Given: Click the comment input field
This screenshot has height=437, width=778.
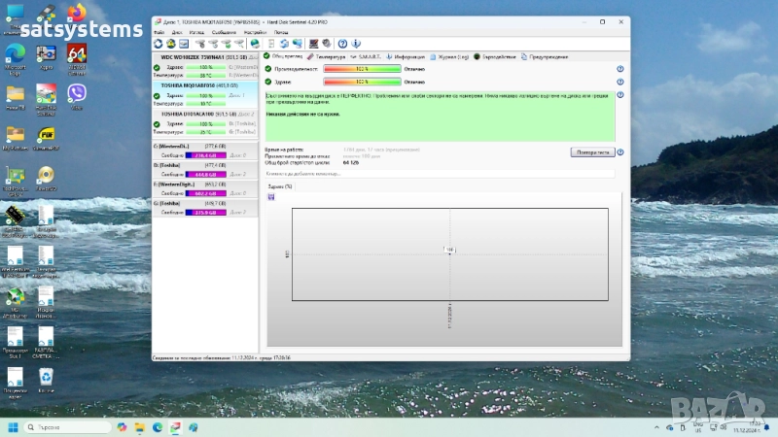Looking at the screenshot, I should pyautogui.click(x=438, y=173).
